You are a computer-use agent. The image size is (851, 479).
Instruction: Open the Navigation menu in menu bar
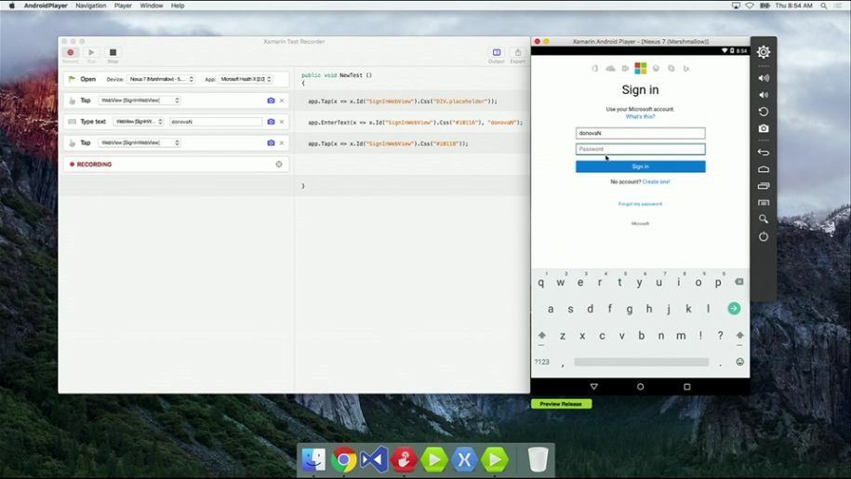(91, 6)
